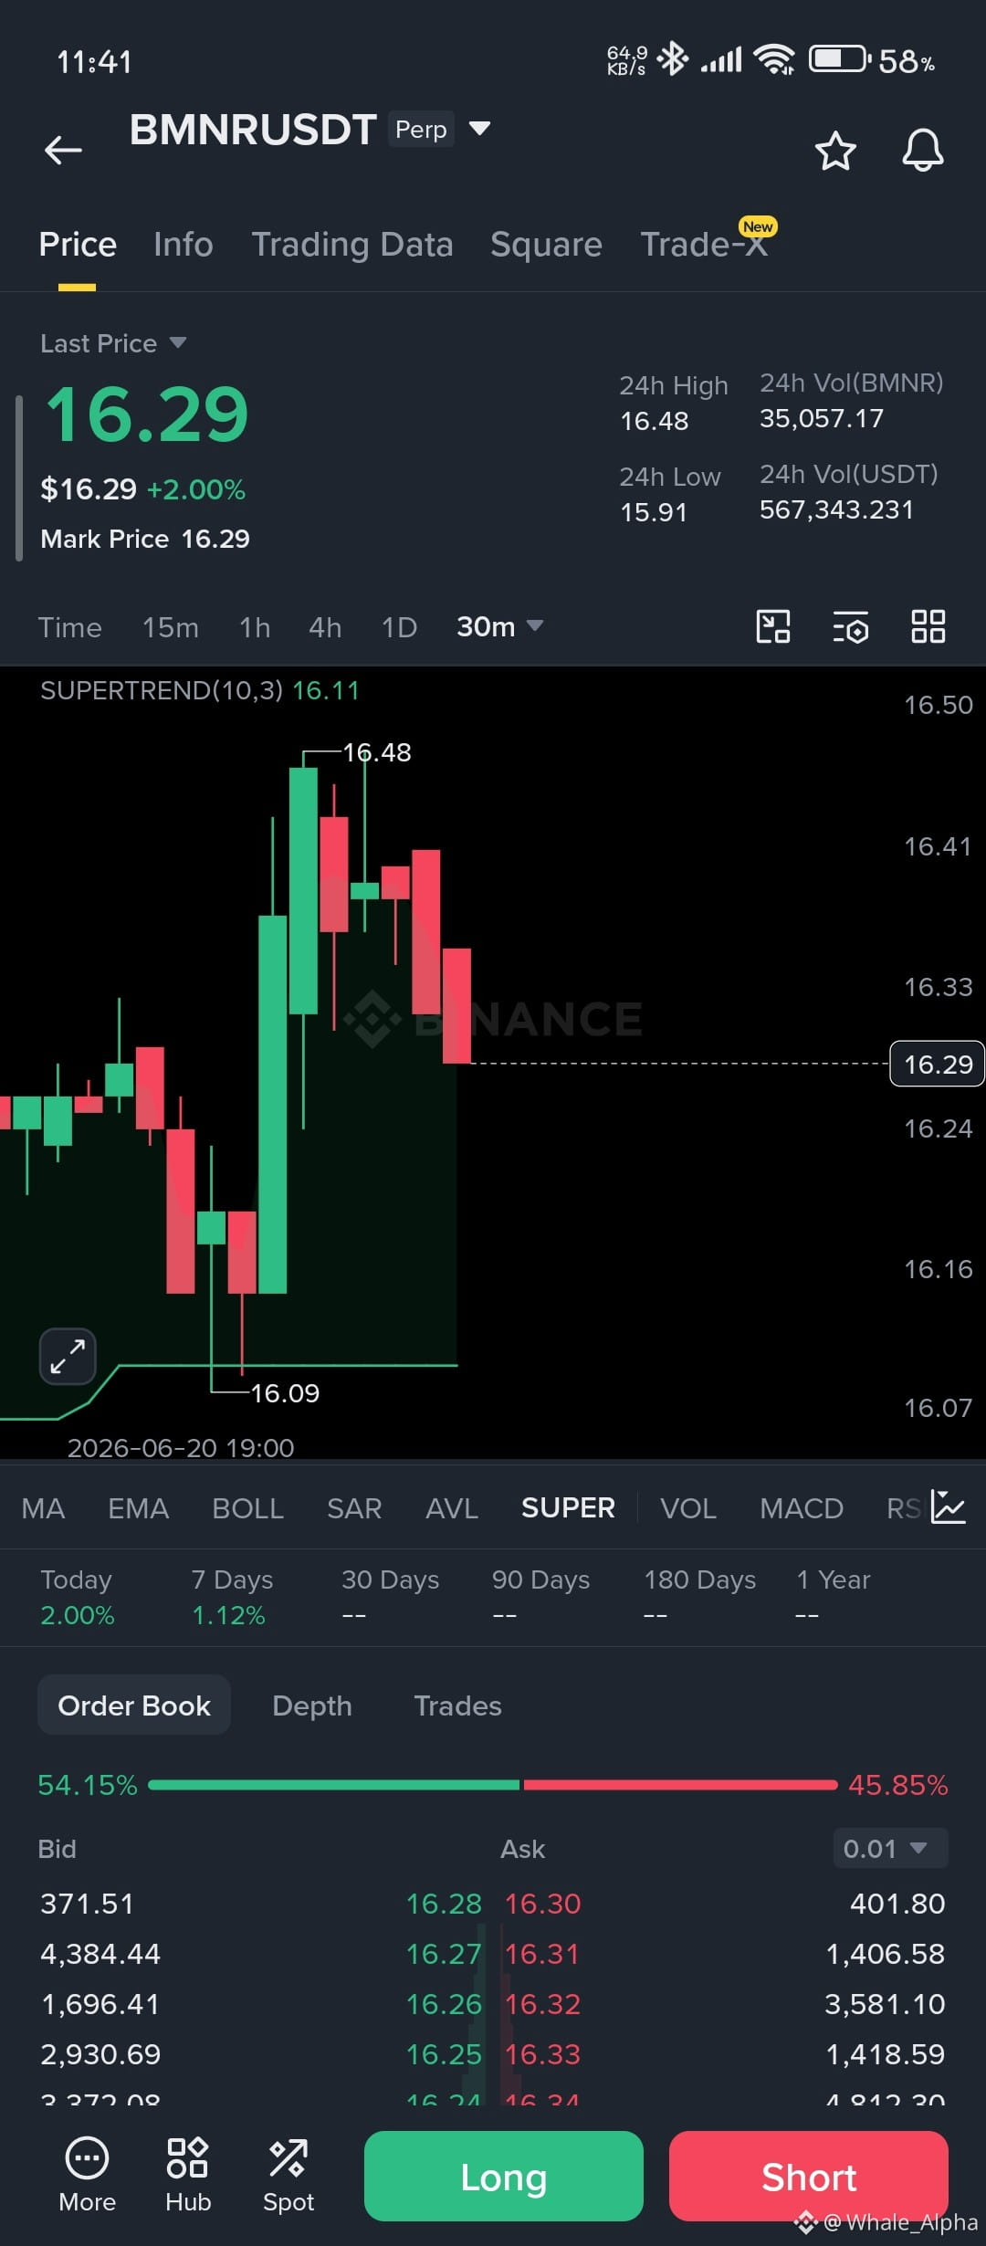The image size is (986, 2246).
Task: Toggle the EMA indicator
Action: 138,1508
